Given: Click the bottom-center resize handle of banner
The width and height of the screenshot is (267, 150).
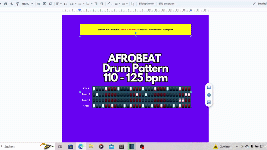Looking at the screenshot, I should tap(136, 36).
